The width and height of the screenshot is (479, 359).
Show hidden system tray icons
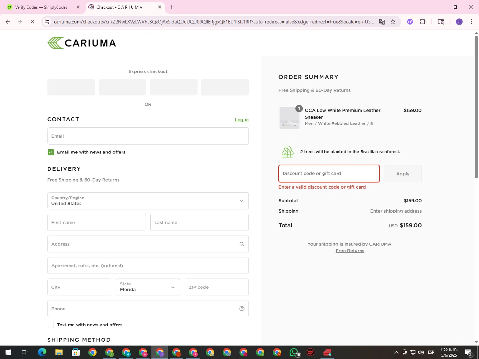396,353
